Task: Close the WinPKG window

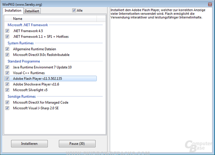Action: point(210,4)
